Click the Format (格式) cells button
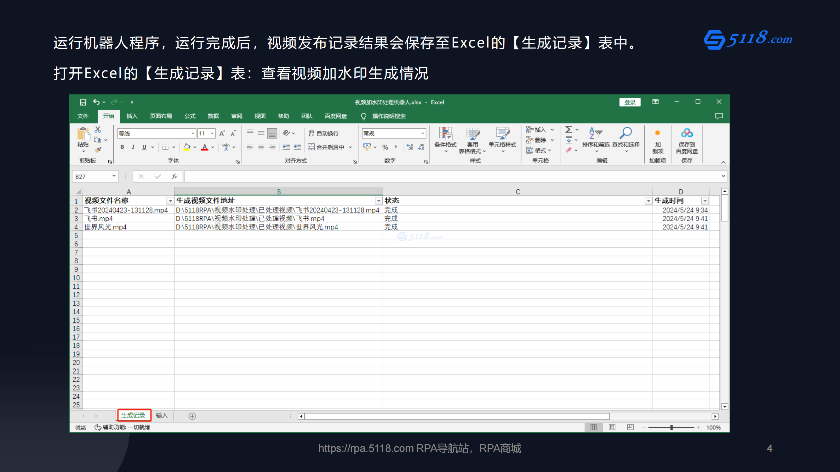This screenshot has height=472, width=840. click(x=539, y=150)
